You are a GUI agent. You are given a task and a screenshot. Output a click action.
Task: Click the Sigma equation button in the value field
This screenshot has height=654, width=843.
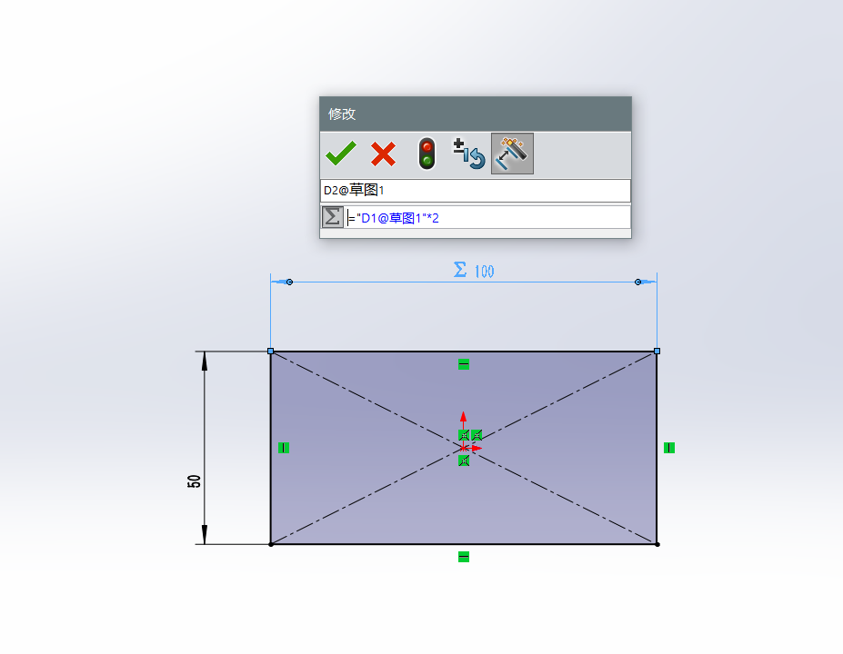click(332, 217)
